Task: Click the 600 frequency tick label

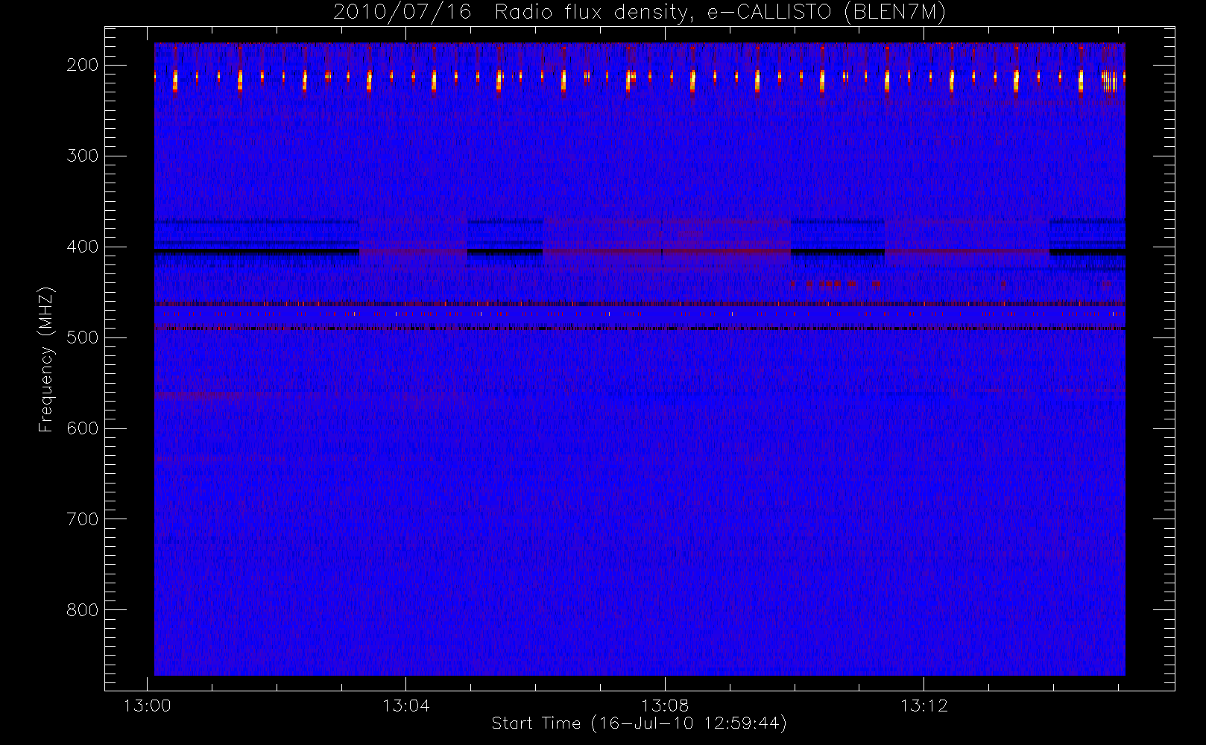Action: pyautogui.click(x=83, y=428)
